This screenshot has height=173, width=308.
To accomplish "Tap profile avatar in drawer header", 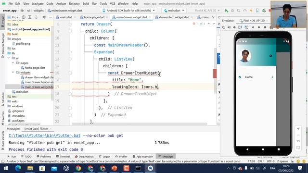I will pos(245,56).
